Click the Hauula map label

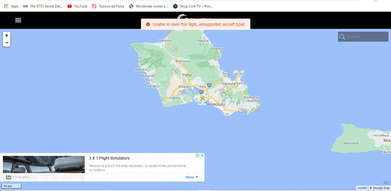pyautogui.click(x=203, y=41)
